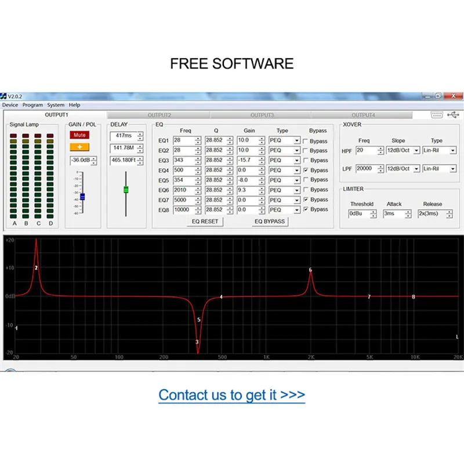Click the serial port connector icon
464x464 pixels.
(x=437, y=115)
